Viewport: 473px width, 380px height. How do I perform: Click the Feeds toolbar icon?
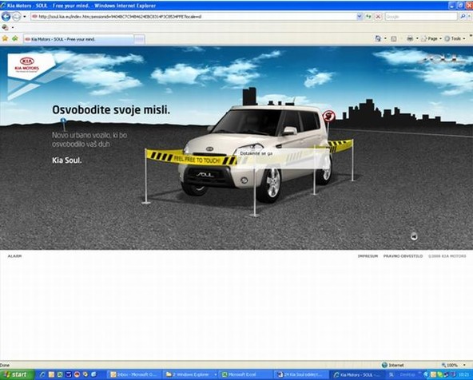pos(394,38)
